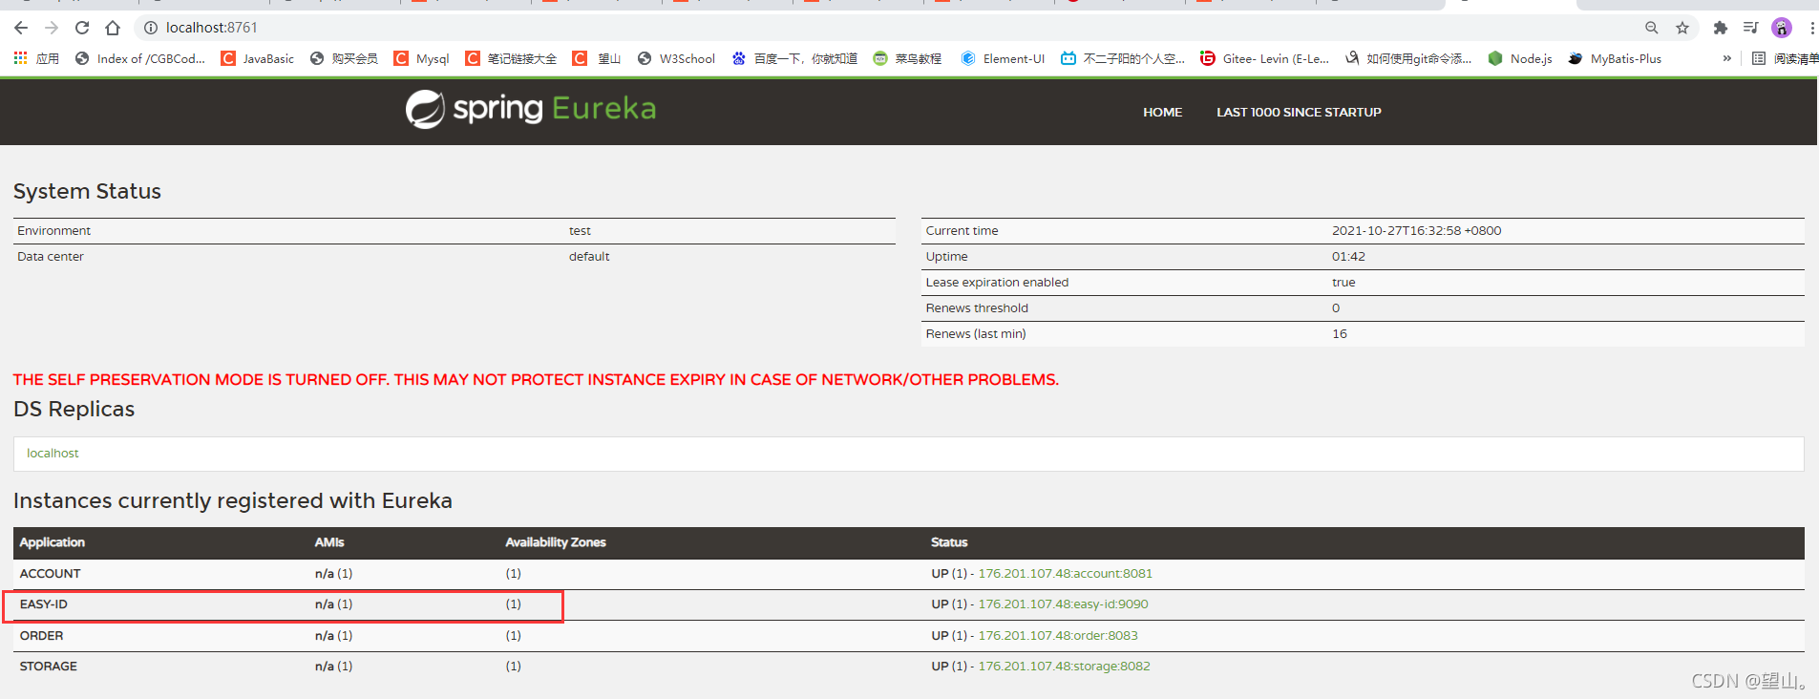The width and height of the screenshot is (1819, 699).
Task: Open the Gitee- Levin bookmark
Action: (x=1265, y=58)
